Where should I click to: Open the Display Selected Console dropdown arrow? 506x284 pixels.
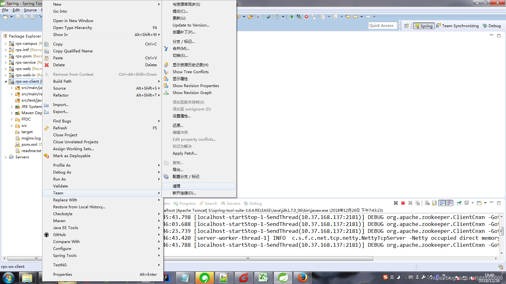click(x=472, y=203)
